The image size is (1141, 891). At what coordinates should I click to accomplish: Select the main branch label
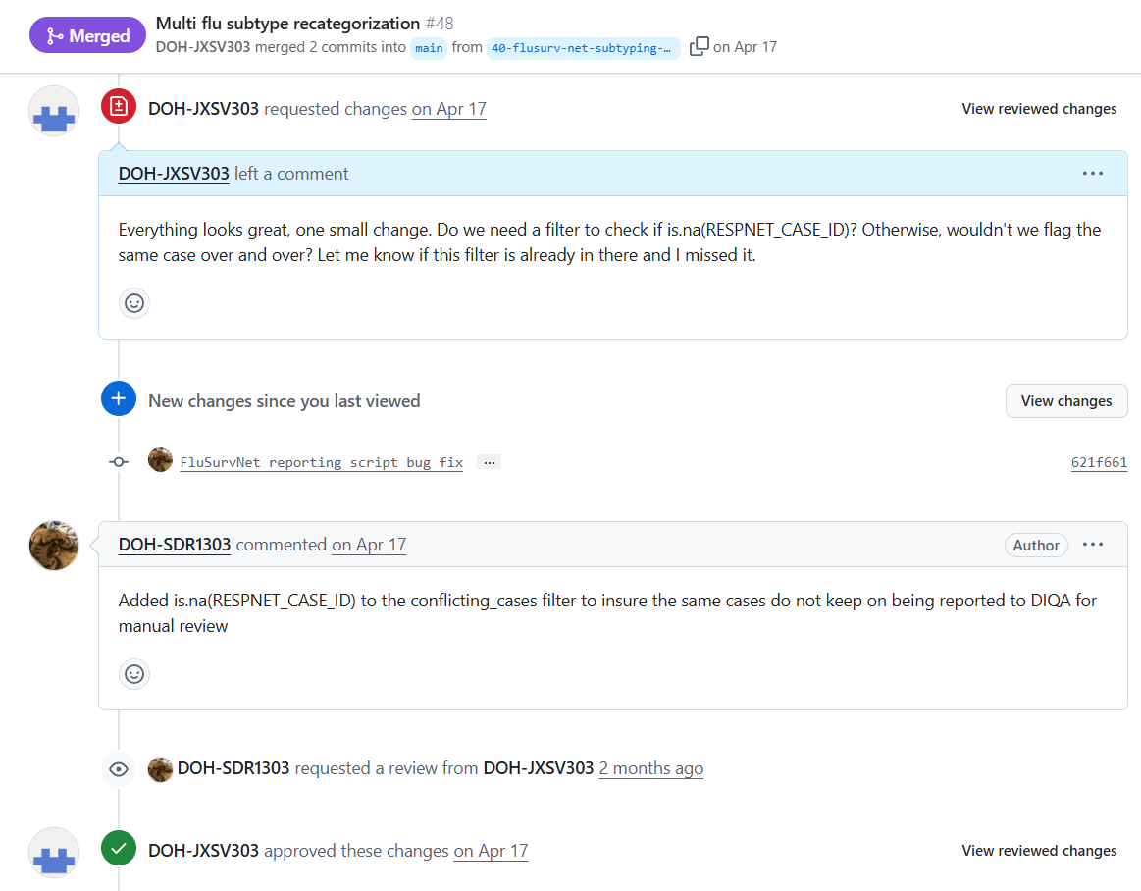pyautogui.click(x=429, y=47)
